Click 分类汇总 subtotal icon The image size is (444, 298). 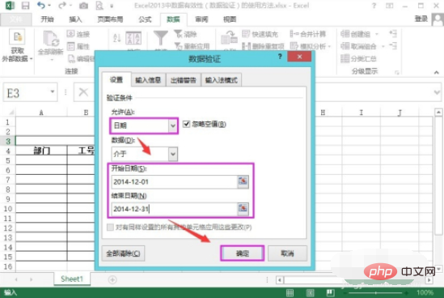pyautogui.click(x=345, y=58)
